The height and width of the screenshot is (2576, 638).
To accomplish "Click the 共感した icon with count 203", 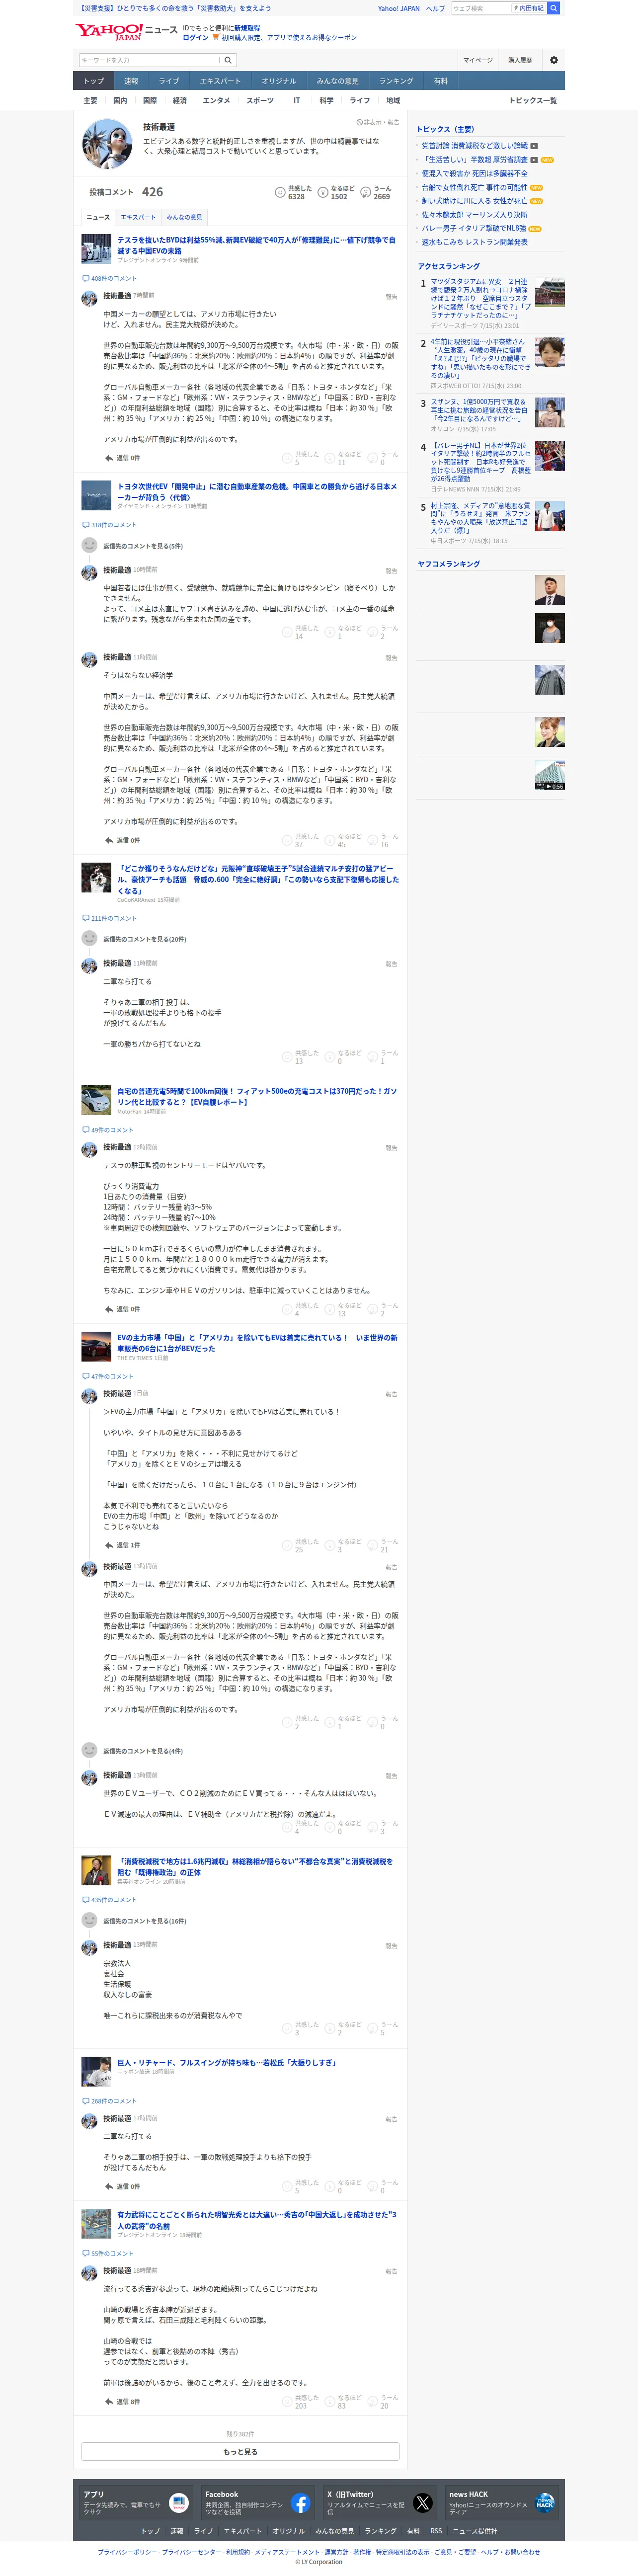I will pos(287,2401).
